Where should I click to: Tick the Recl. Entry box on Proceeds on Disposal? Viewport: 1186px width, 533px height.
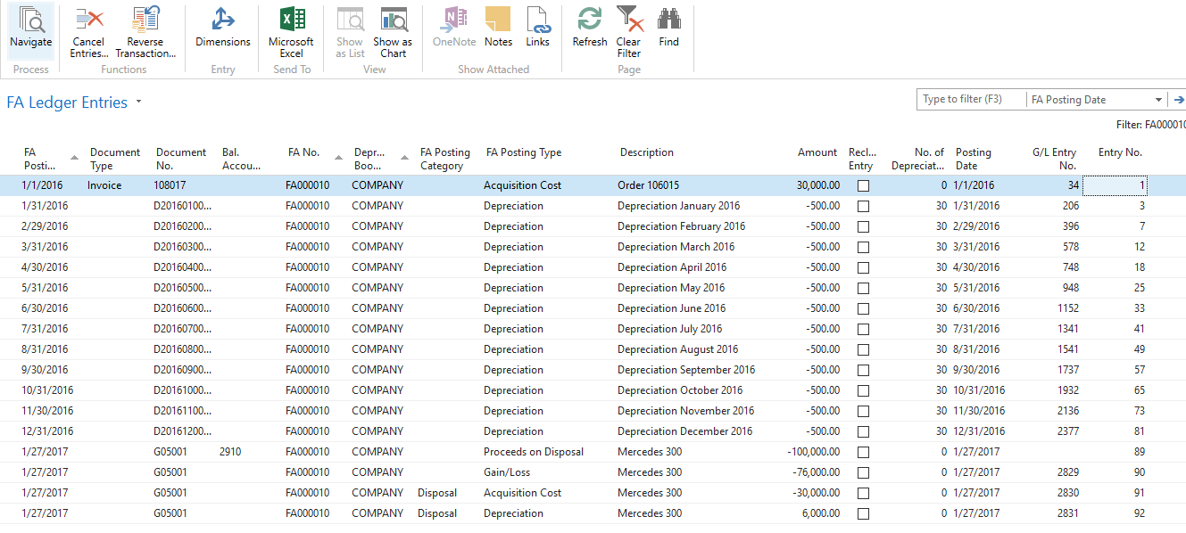coord(862,452)
